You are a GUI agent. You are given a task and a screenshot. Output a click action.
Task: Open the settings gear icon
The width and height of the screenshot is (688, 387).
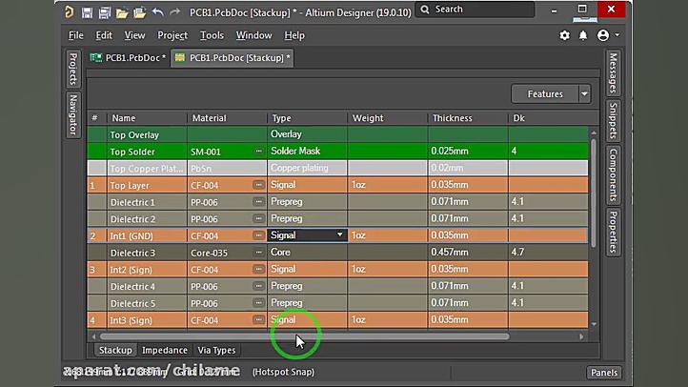click(564, 35)
